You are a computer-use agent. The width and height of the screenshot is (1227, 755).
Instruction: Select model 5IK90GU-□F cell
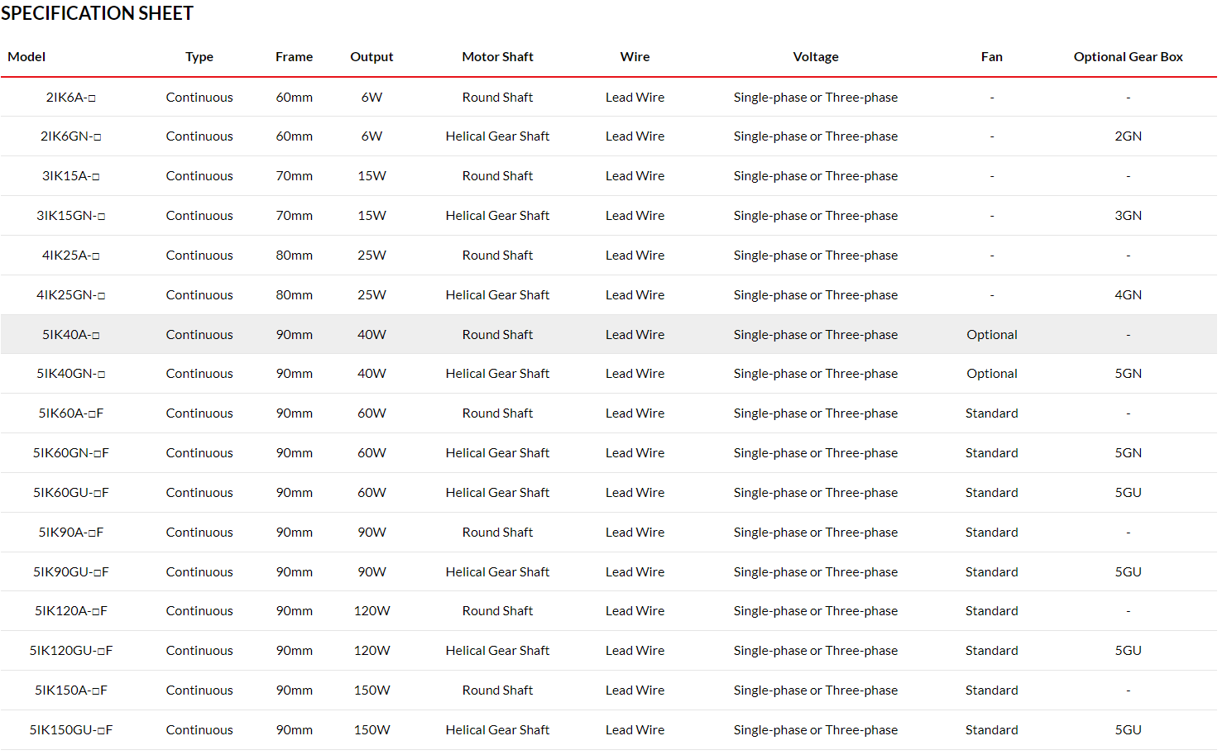(x=71, y=572)
